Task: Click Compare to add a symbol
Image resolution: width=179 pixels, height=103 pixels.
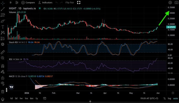Action: 28,3
